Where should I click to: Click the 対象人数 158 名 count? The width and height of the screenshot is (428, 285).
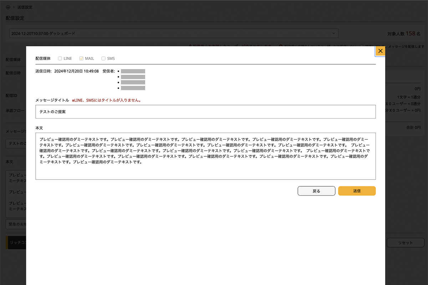tap(404, 33)
